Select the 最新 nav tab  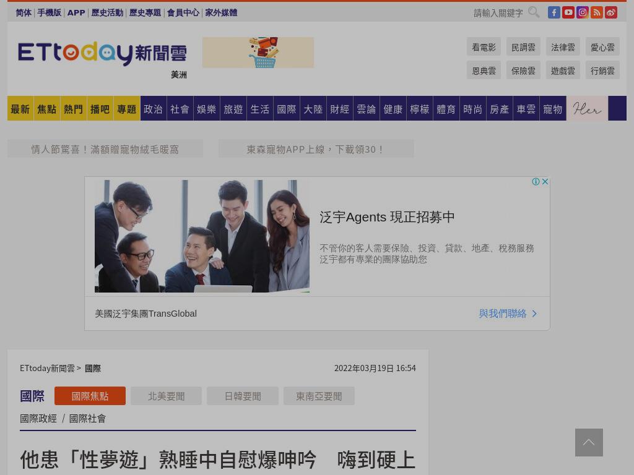20,109
